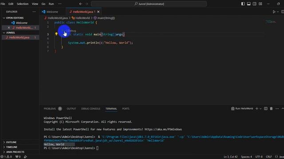Image resolution: width=284 pixels, height=159 pixels.
Task: Click the Junrel command center search box
Action: (149, 4)
